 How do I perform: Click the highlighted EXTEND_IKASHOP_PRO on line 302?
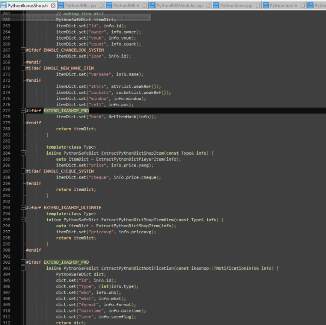coord(66,262)
